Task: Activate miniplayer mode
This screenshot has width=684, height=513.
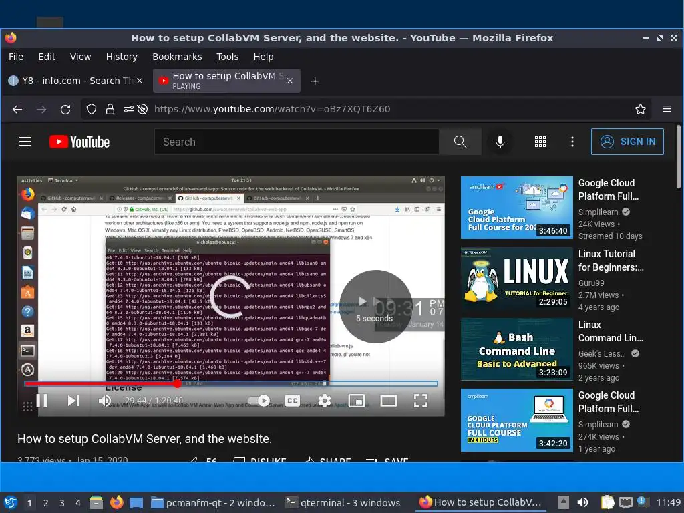Action: pos(357,401)
